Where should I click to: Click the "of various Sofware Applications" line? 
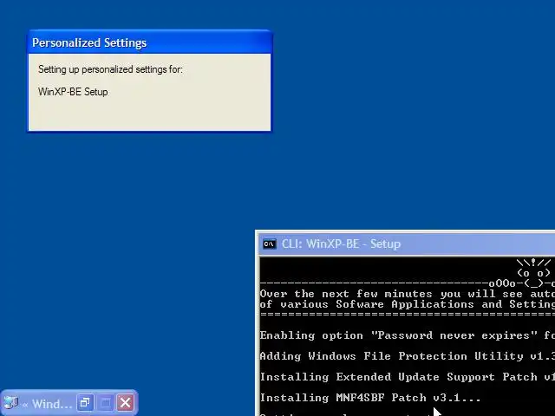click(408, 304)
